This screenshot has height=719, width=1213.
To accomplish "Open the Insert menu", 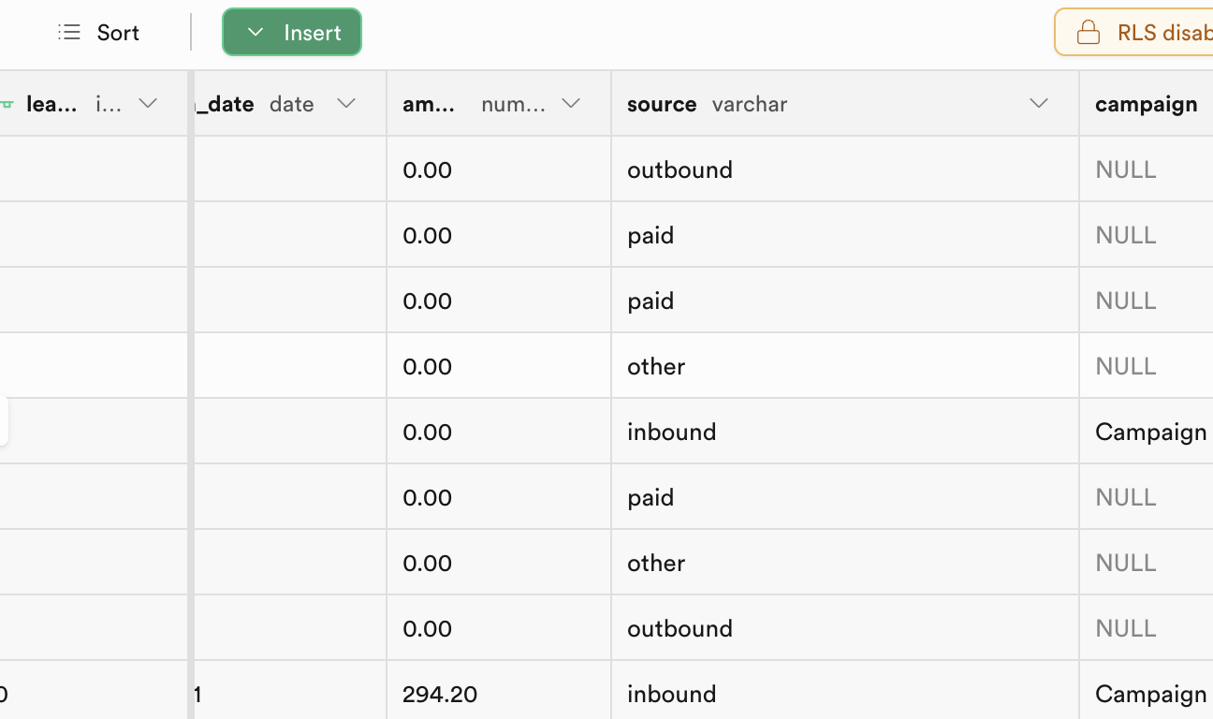I will click(292, 33).
